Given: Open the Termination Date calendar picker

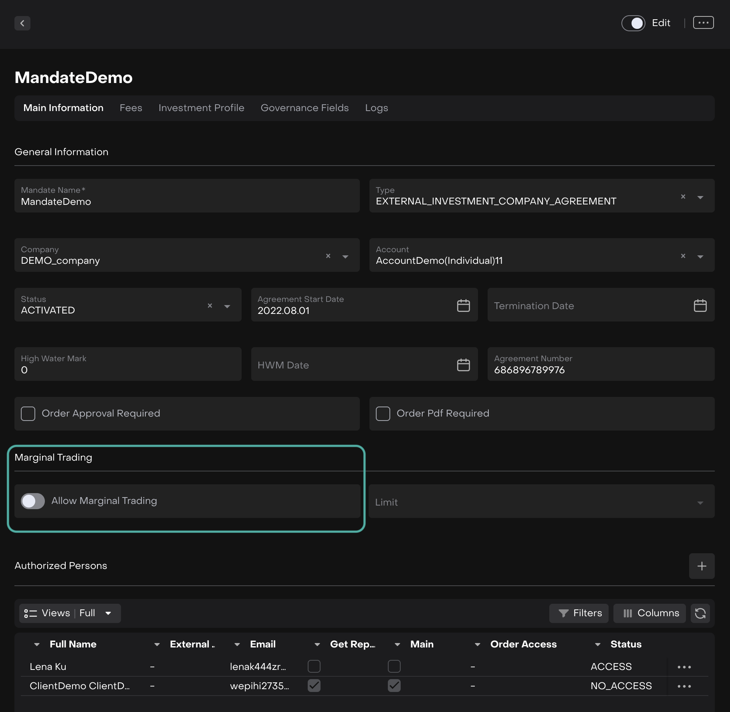Looking at the screenshot, I should (700, 305).
